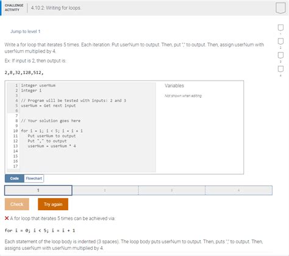Click the for loop line in code editor
This screenshot has width=289, height=256.
52,131
